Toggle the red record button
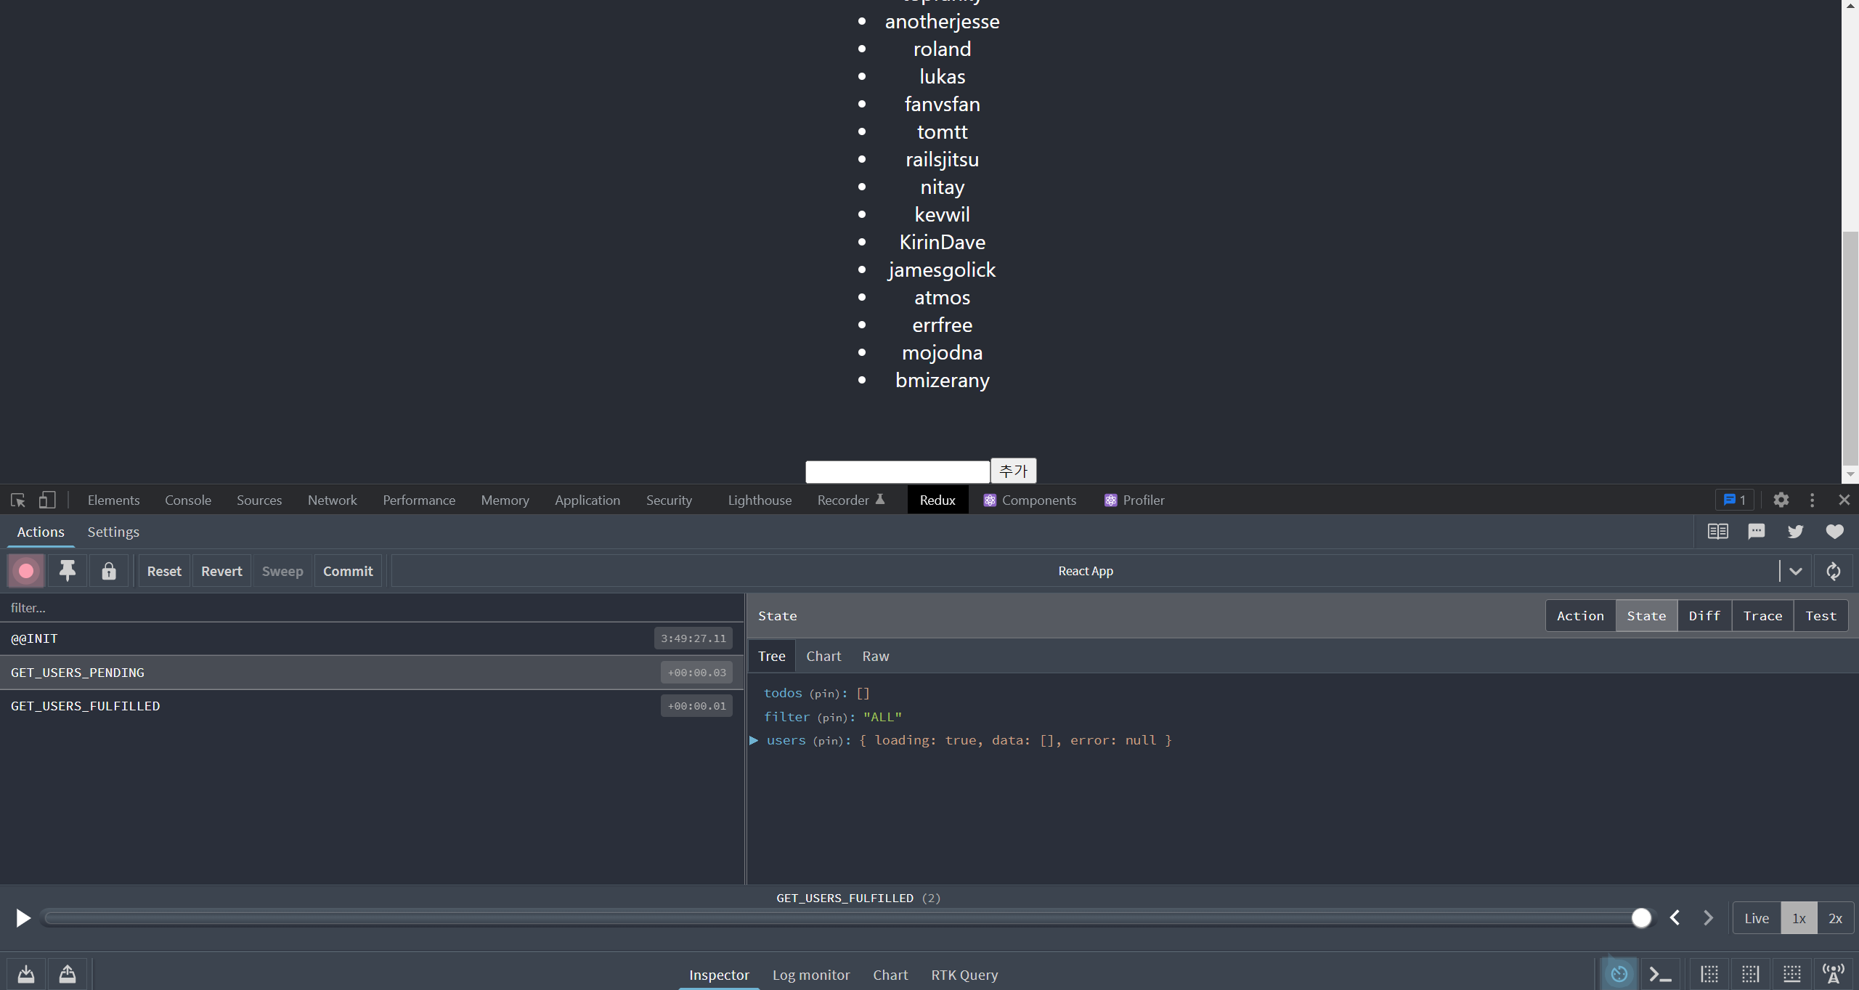 coord(26,571)
